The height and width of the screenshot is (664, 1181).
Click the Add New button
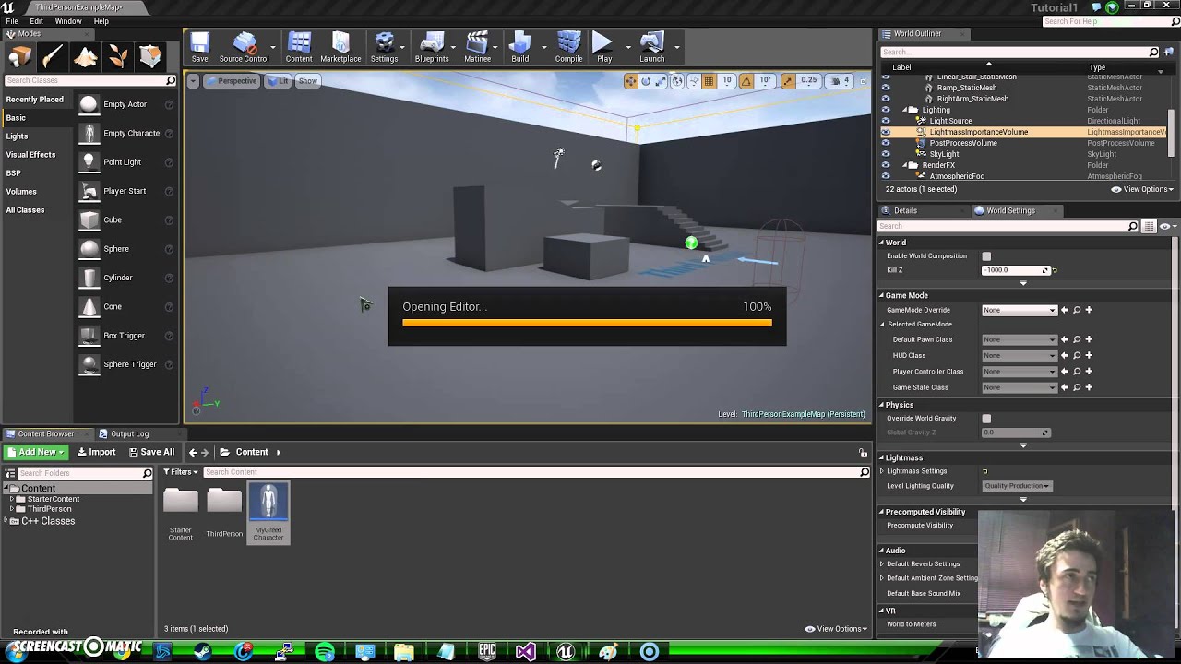point(35,452)
